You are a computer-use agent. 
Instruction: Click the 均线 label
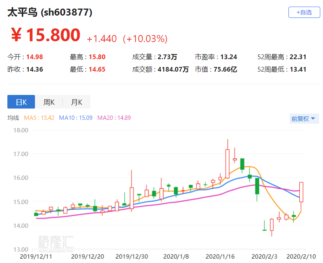[x=13, y=118]
